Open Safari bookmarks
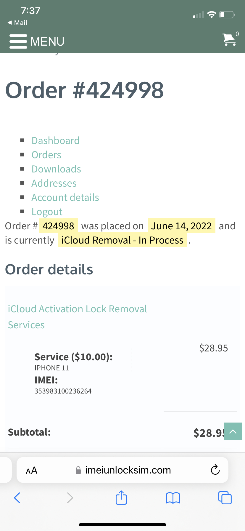245x531 pixels. coord(173,498)
